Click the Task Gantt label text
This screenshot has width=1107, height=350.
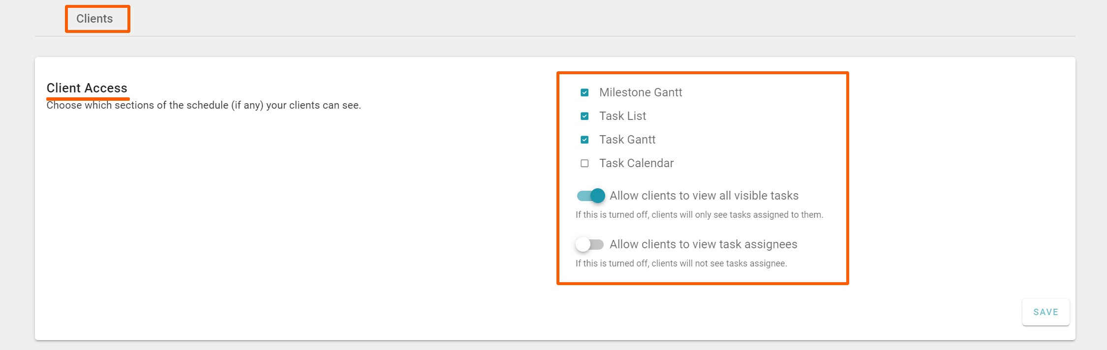point(627,140)
